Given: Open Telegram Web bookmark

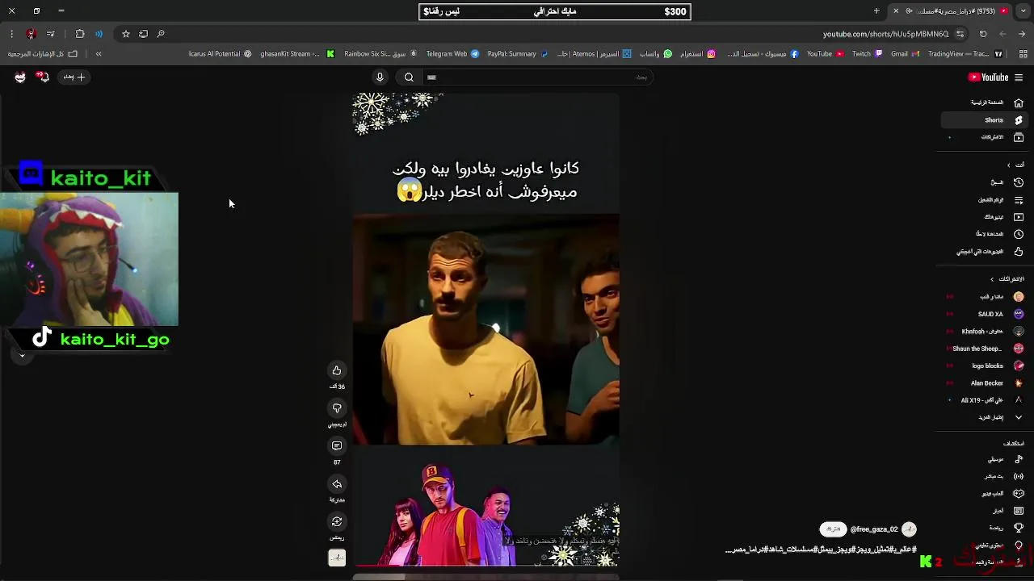Looking at the screenshot, I should (452, 54).
